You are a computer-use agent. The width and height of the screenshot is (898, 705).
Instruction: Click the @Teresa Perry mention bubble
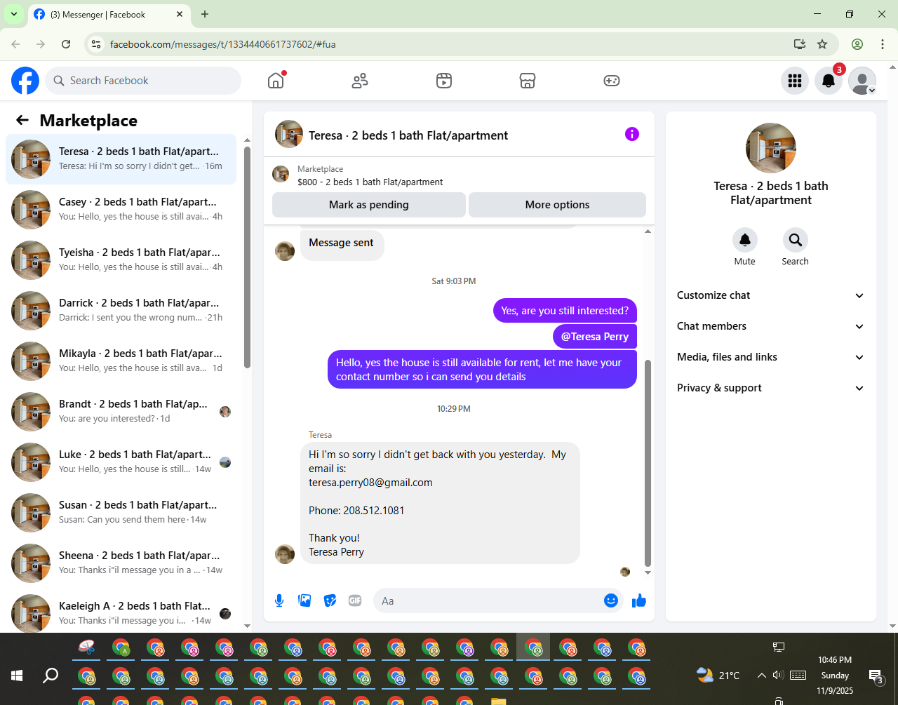(595, 337)
